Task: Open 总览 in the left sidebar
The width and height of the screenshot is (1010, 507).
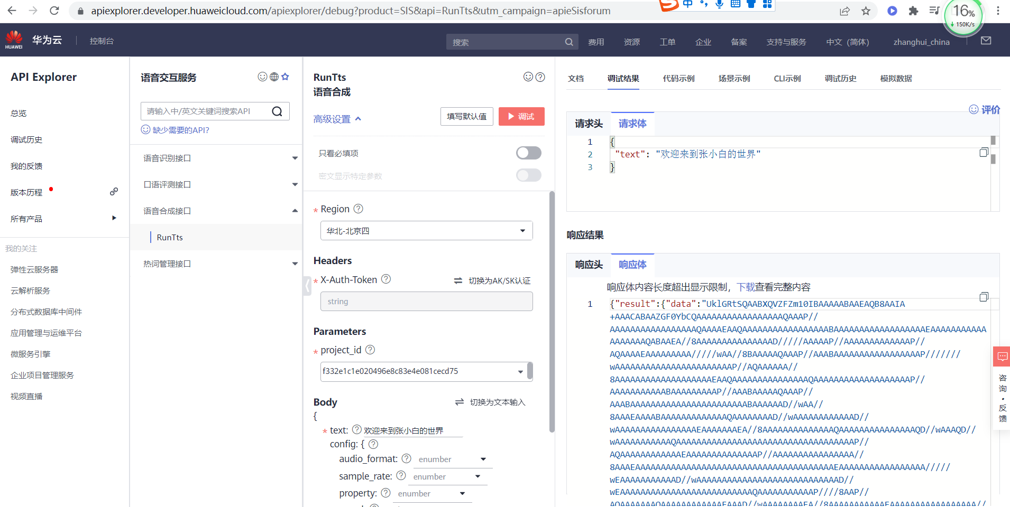Action: coord(19,113)
